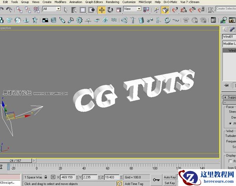Viewport: 236px width, 186px height.
Task: Click the magnifier icon near toolbar end
Action: point(223,20)
